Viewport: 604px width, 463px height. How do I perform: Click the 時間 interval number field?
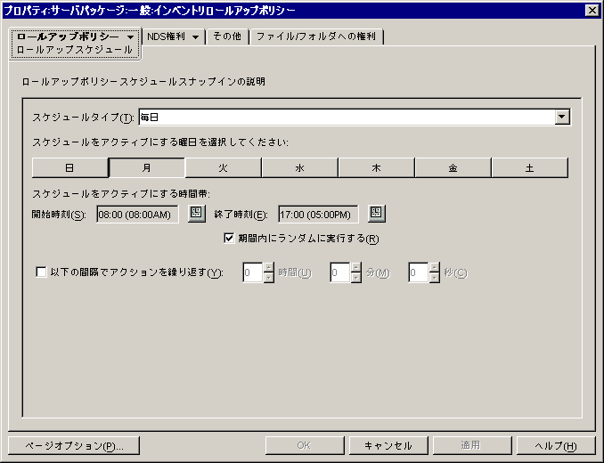[x=253, y=272]
